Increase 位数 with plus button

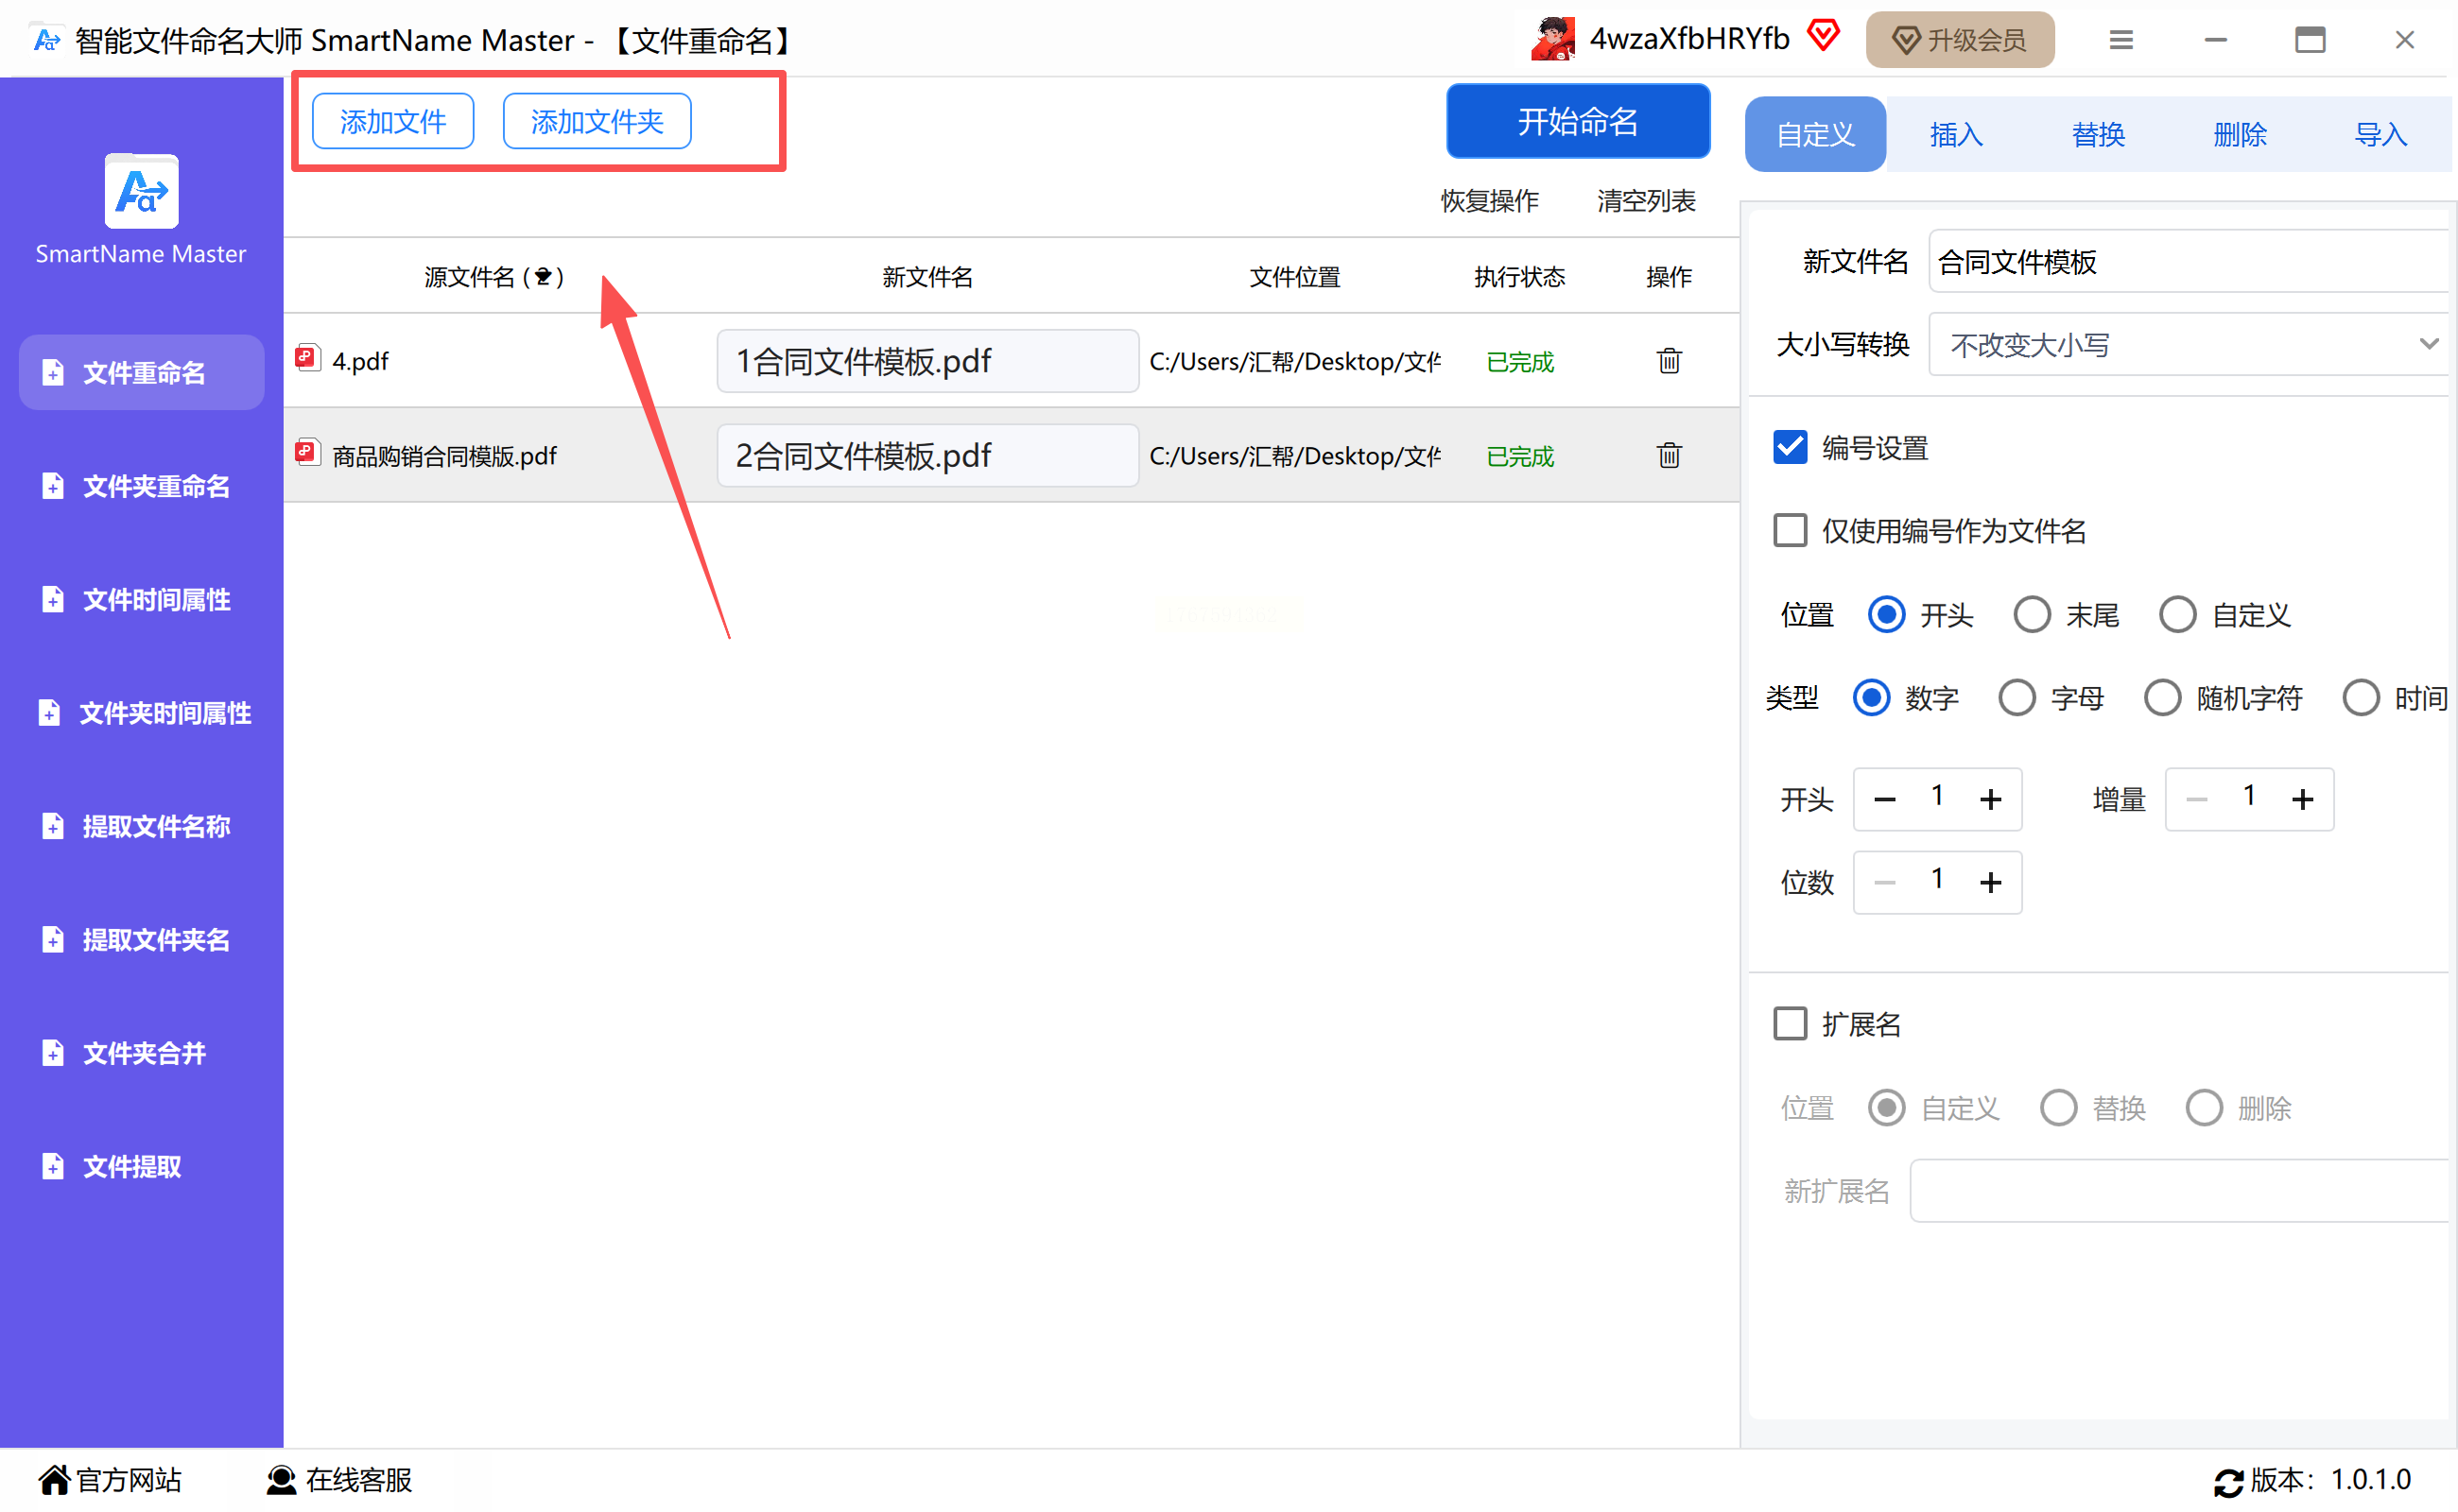[1991, 883]
